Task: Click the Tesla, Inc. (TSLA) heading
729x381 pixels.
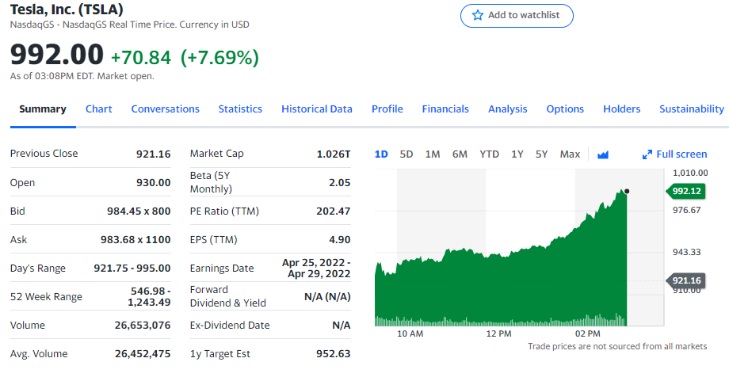Action: click(67, 10)
